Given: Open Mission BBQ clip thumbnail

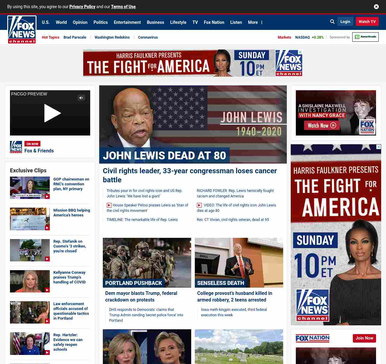Looking at the screenshot, I should tap(30, 219).
